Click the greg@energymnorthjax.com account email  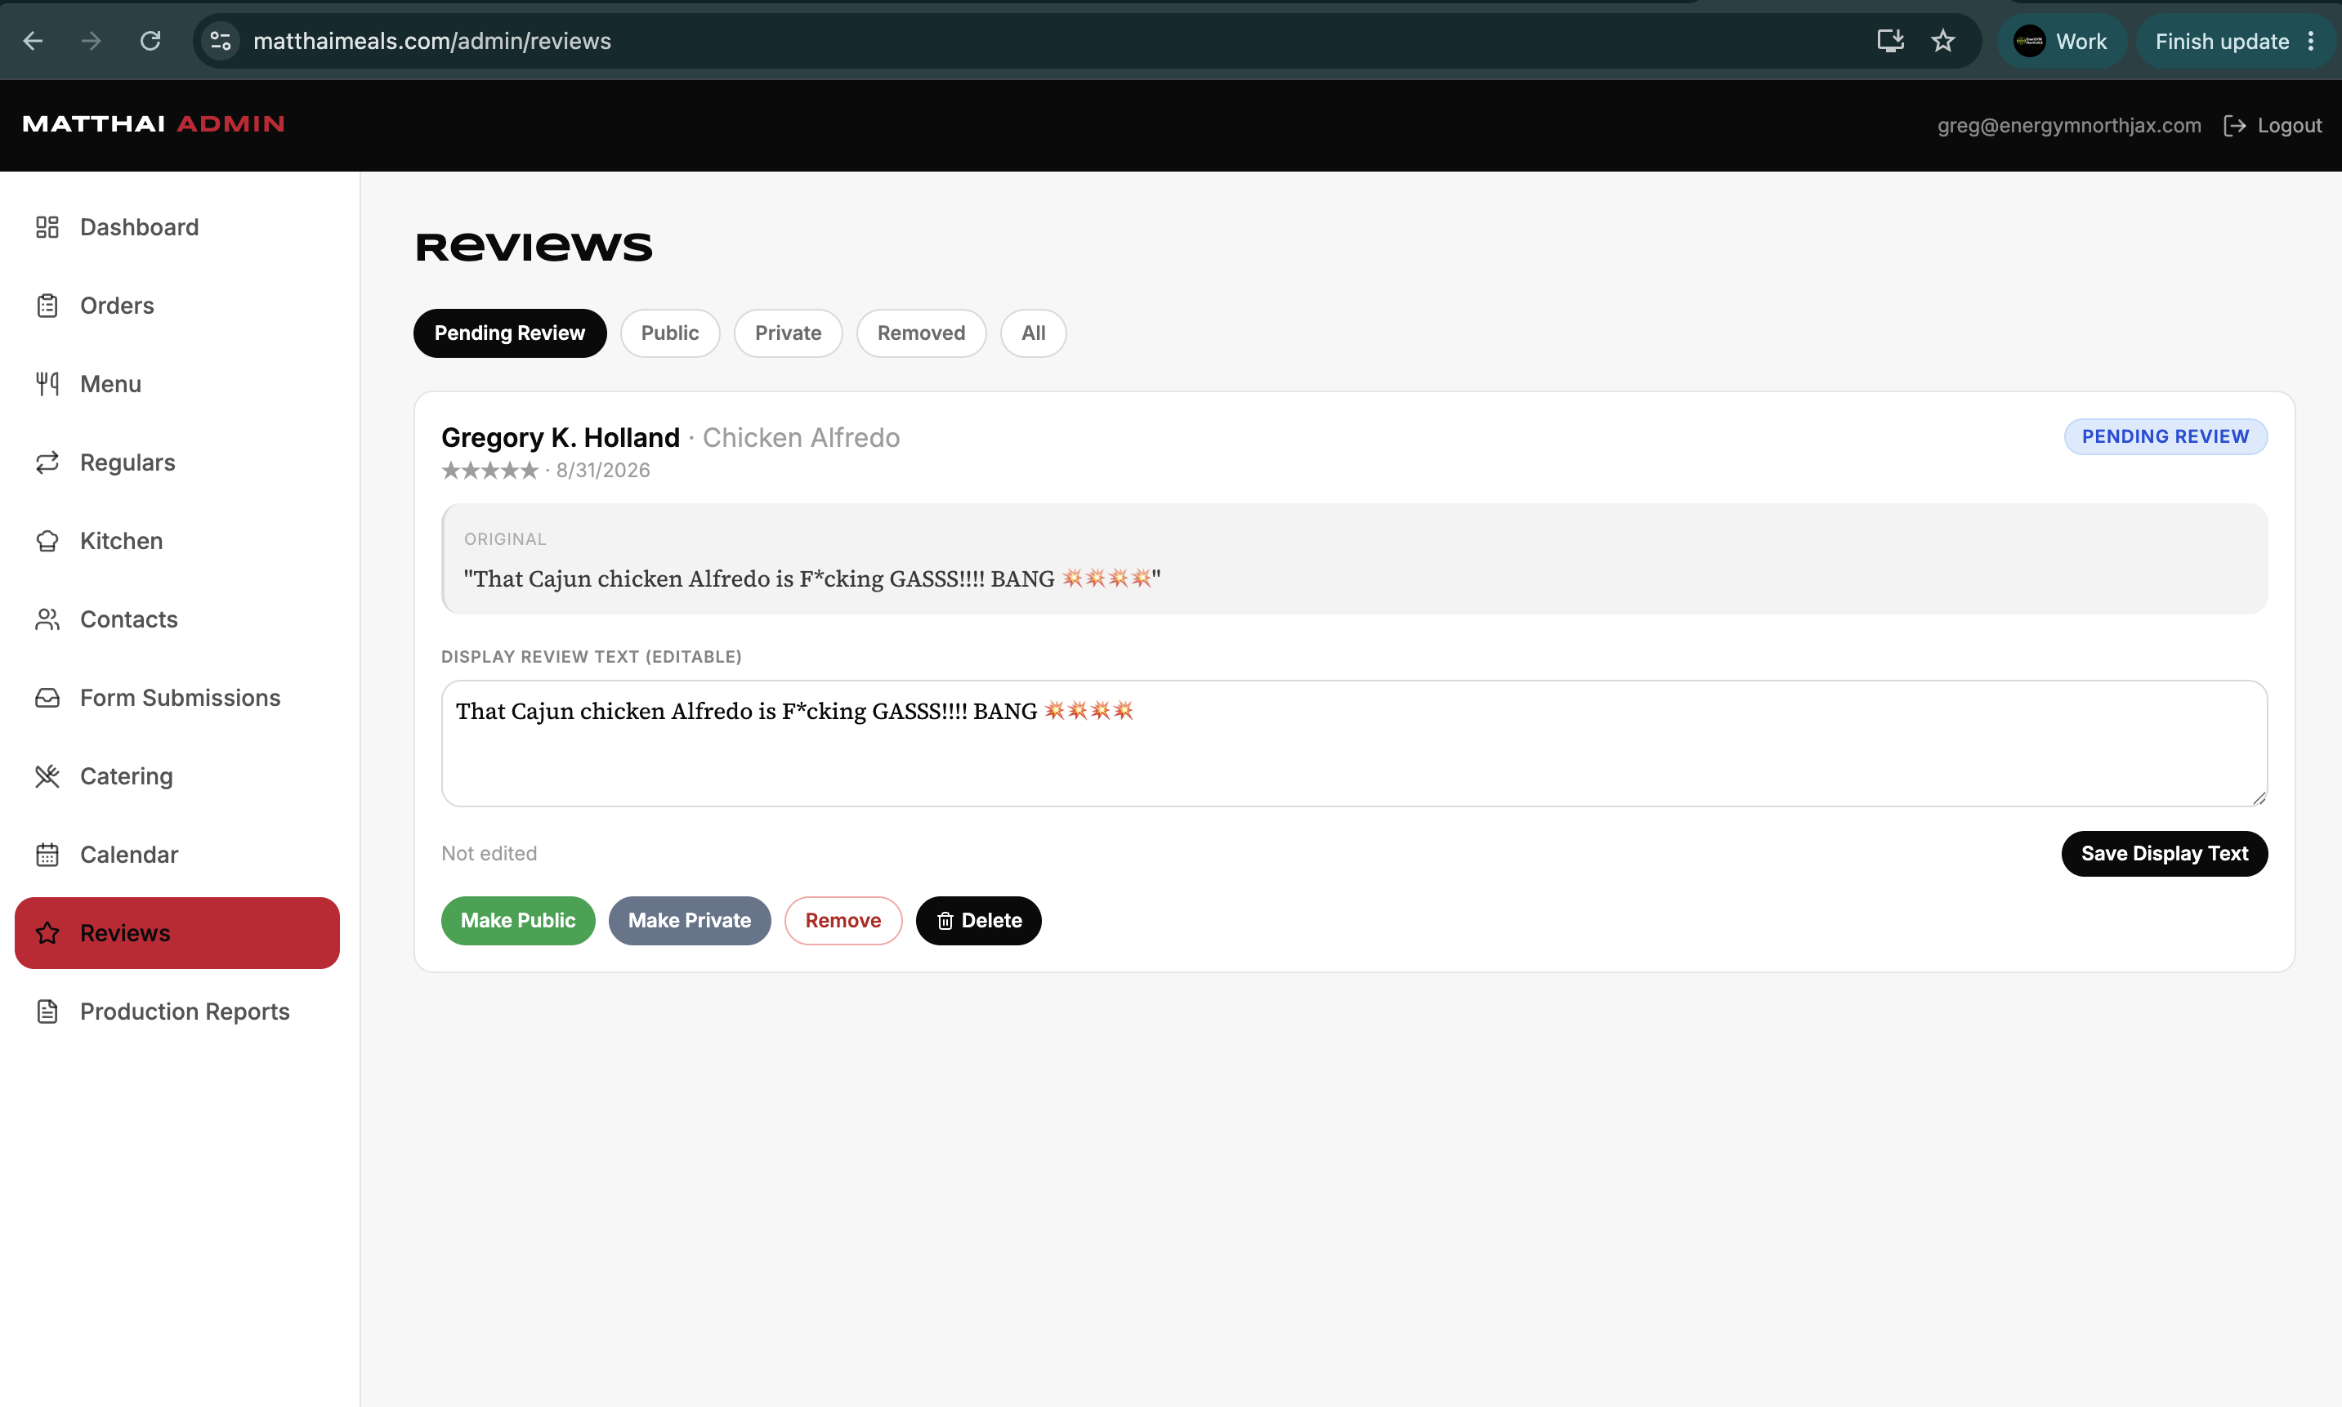click(2069, 125)
